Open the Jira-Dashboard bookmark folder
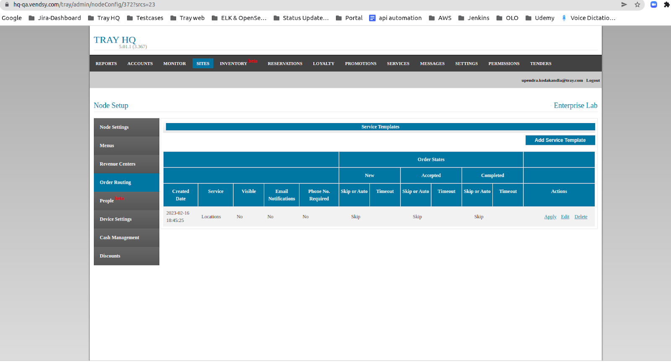 coord(55,18)
